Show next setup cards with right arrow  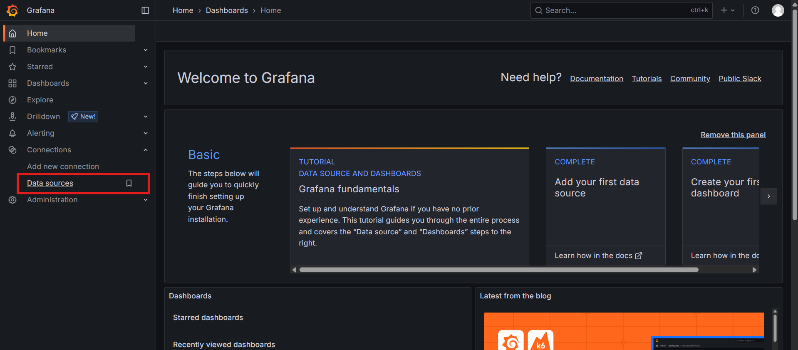[769, 196]
